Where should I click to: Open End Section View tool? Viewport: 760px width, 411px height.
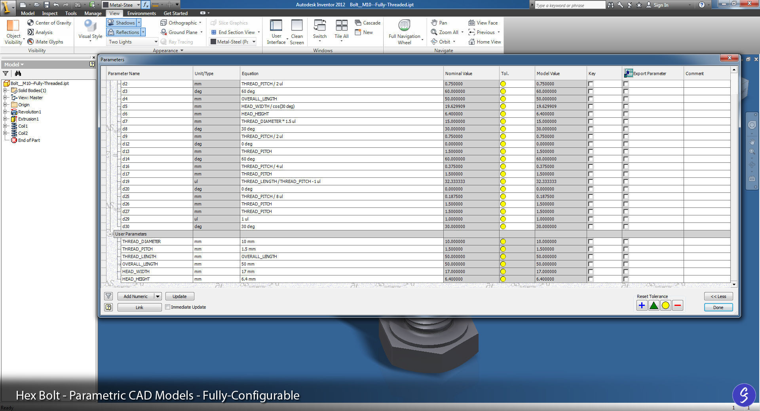click(233, 32)
